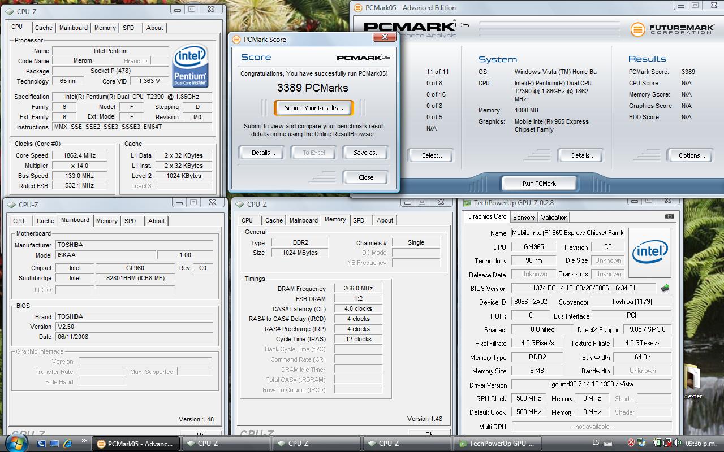Click Instructions field MMX, SSE, SSE2

[133, 127]
